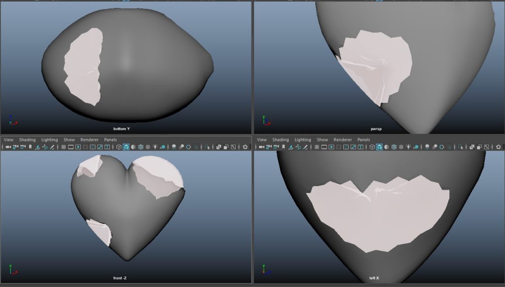505x287 pixels.
Task: Click the 'bottom Y' viewport label
Action: 121,128
